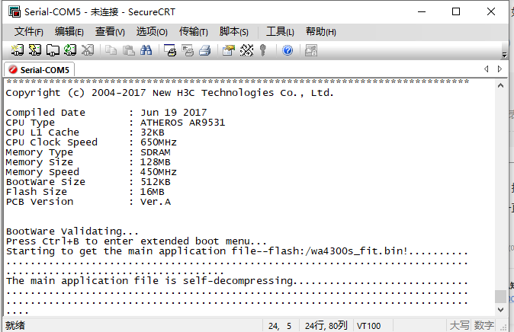Open the 查看(V) menu
The width and height of the screenshot is (514, 332).
pos(110,32)
